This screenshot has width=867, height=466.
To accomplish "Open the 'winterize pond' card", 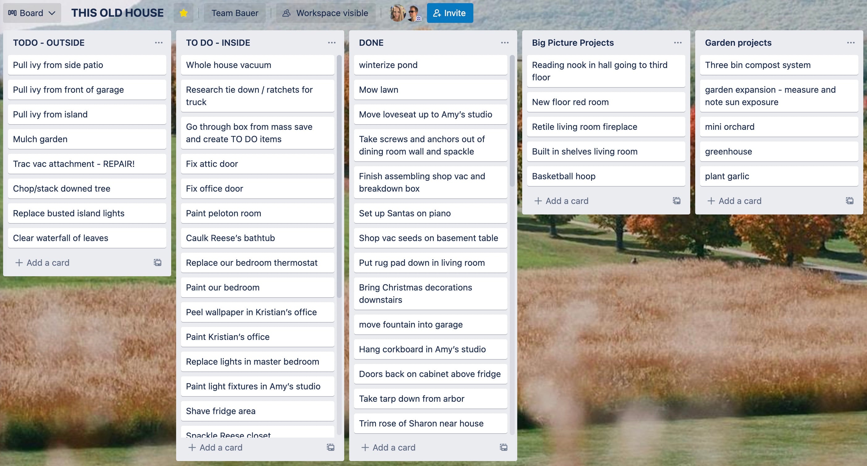I will [x=430, y=65].
